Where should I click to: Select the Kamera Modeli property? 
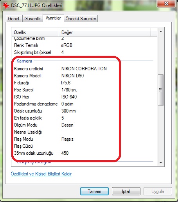coord(28,76)
